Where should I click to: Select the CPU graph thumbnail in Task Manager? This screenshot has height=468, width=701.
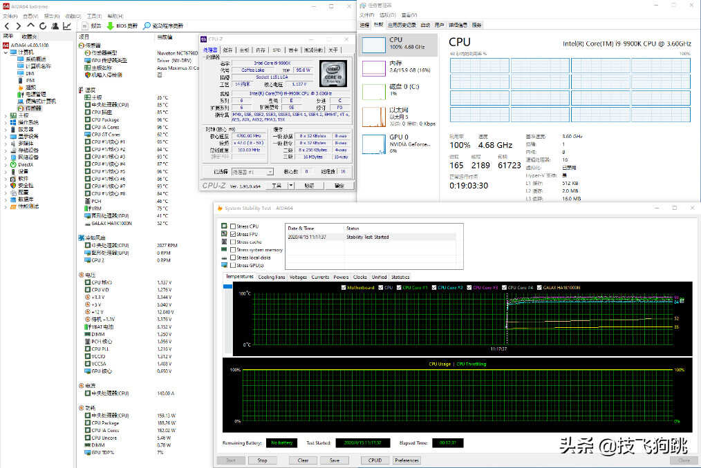pos(374,45)
